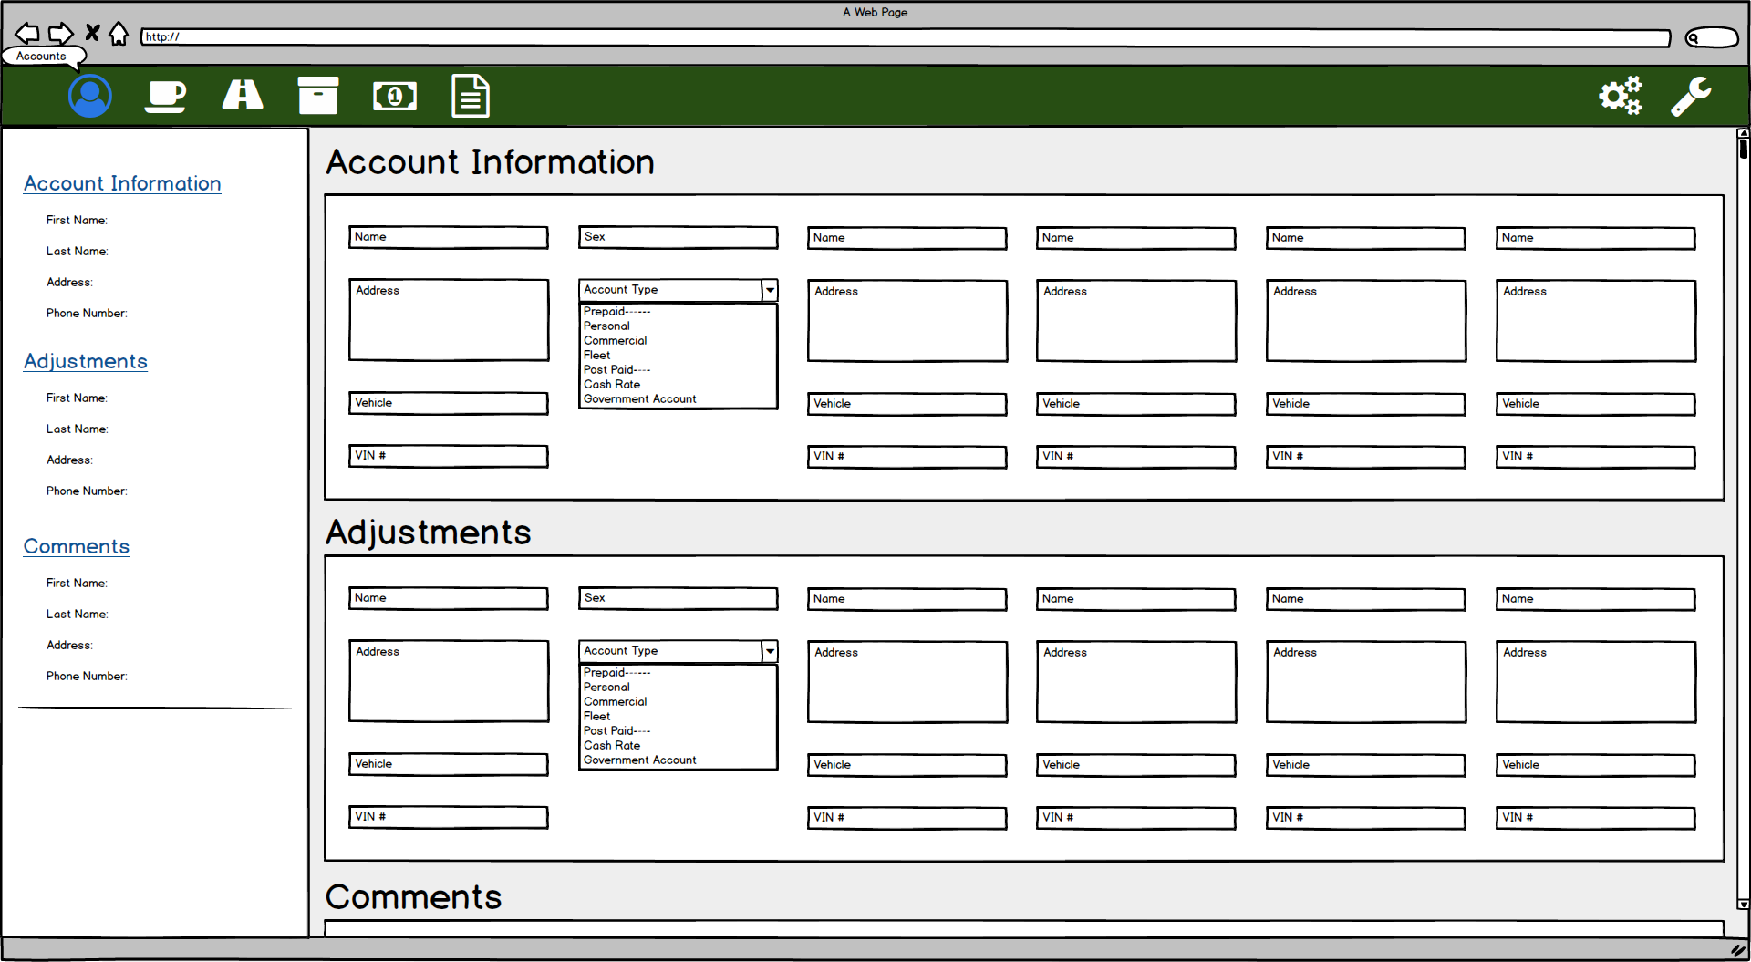Viewport: 1751px width, 962px height.
Task: Open the road icon in toolbar
Action: (x=243, y=95)
